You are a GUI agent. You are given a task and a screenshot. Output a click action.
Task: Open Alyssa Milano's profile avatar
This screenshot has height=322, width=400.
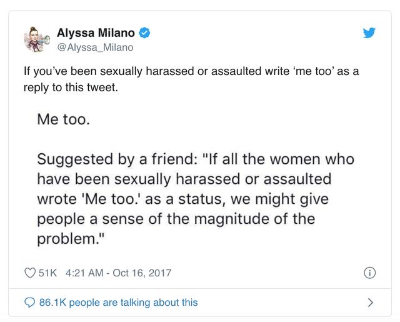[37, 39]
